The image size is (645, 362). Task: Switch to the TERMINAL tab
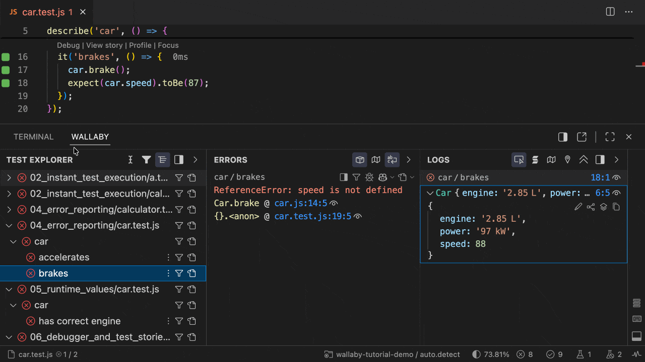click(x=33, y=137)
